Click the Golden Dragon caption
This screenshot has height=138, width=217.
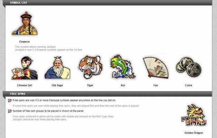[x=193, y=133]
